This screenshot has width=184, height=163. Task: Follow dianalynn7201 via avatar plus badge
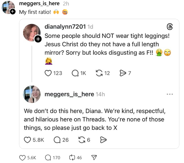tap(38, 39)
